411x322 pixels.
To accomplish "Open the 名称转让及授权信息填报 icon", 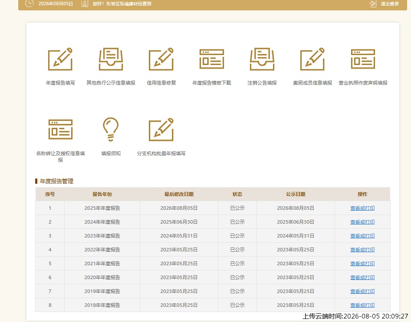I will tap(60, 129).
